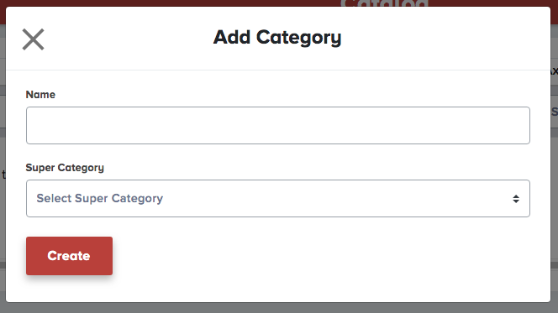Viewport: 558px width, 313px height.
Task: Close the Add Category dialog with the X icon
Action: coord(33,39)
